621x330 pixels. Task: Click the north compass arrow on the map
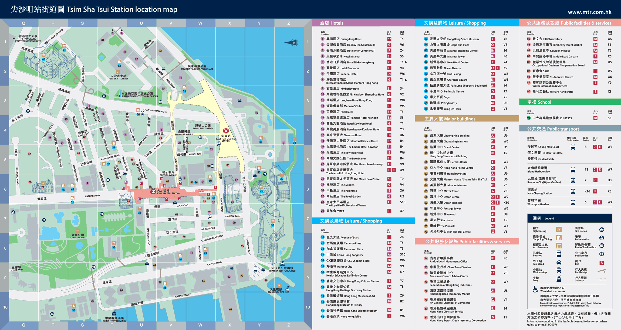pyautogui.click(x=291, y=42)
